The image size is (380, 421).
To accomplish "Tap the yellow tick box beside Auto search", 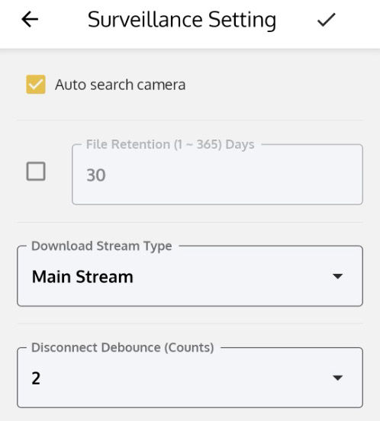I will pyautogui.click(x=36, y=85).
